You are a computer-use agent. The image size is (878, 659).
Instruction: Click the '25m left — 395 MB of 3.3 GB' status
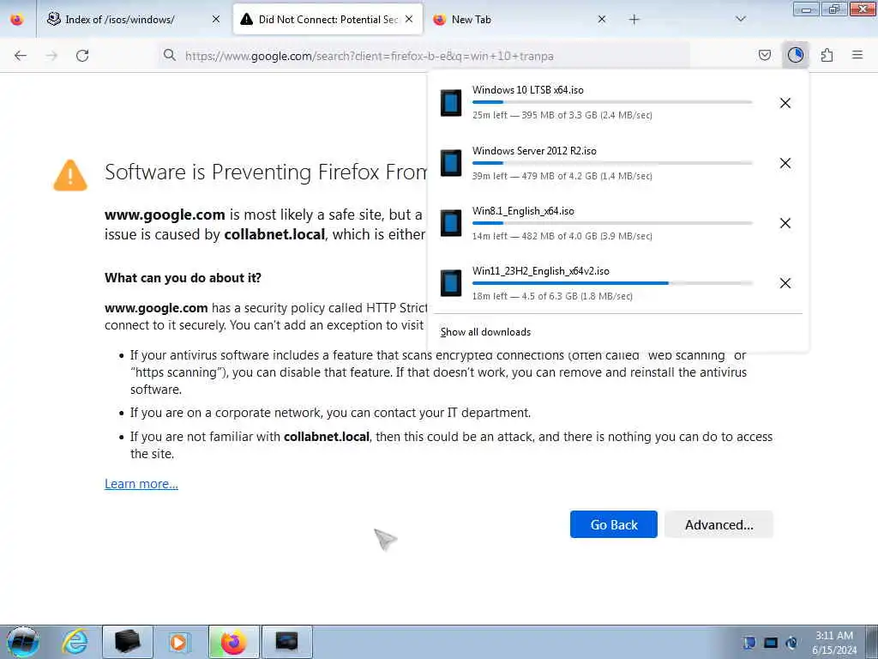(562, 115)
